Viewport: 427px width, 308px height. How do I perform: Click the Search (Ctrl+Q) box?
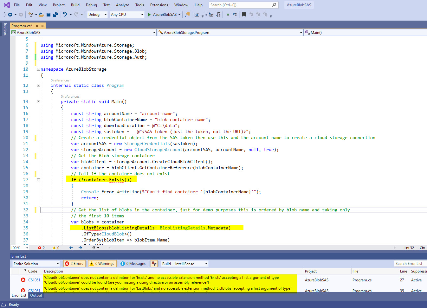click(243, 5)
